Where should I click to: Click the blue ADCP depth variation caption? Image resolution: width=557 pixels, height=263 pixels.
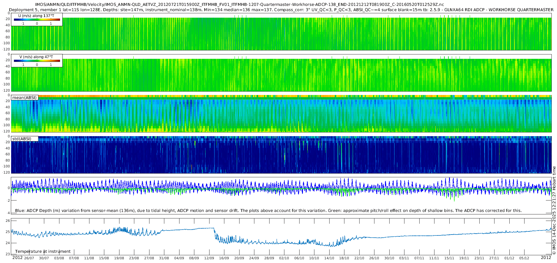point(268,210)
